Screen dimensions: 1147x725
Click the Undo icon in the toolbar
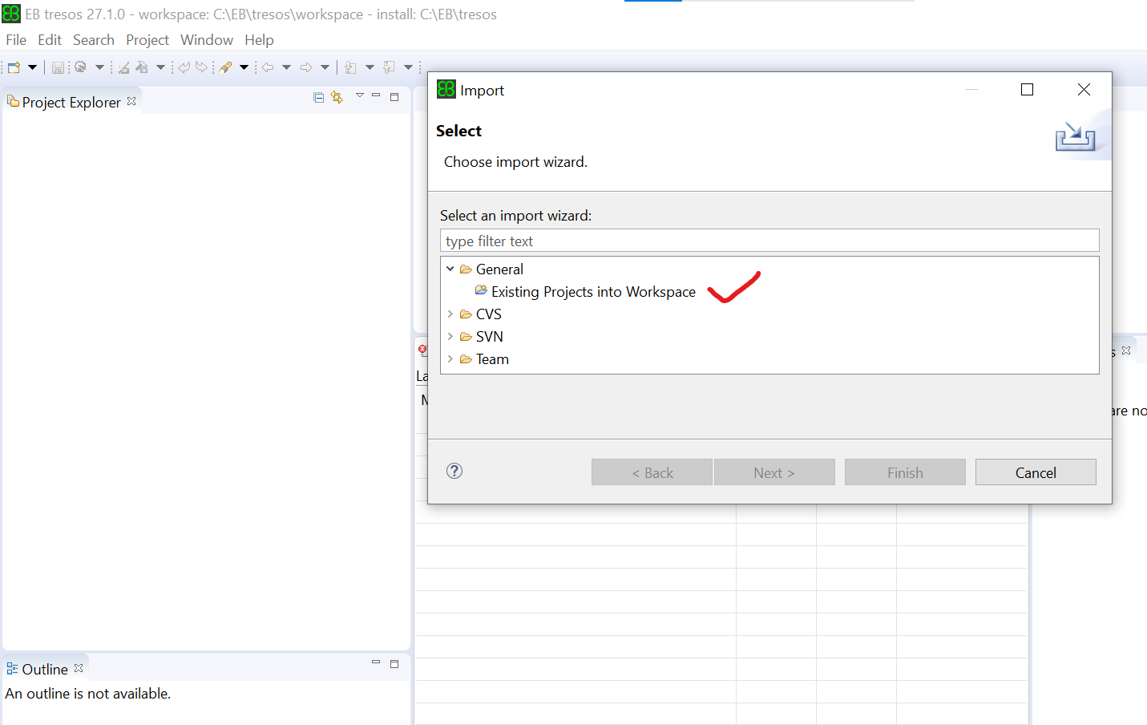coord(182,67)
